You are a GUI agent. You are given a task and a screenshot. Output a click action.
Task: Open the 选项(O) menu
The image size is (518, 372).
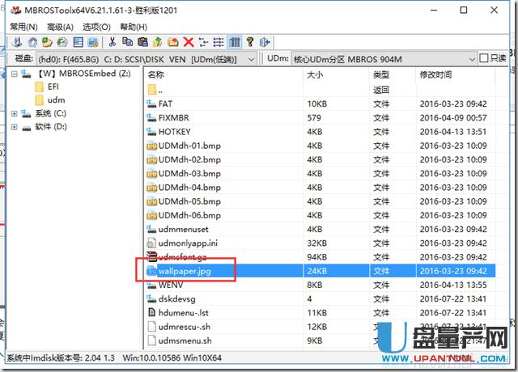tap(96, 27)
